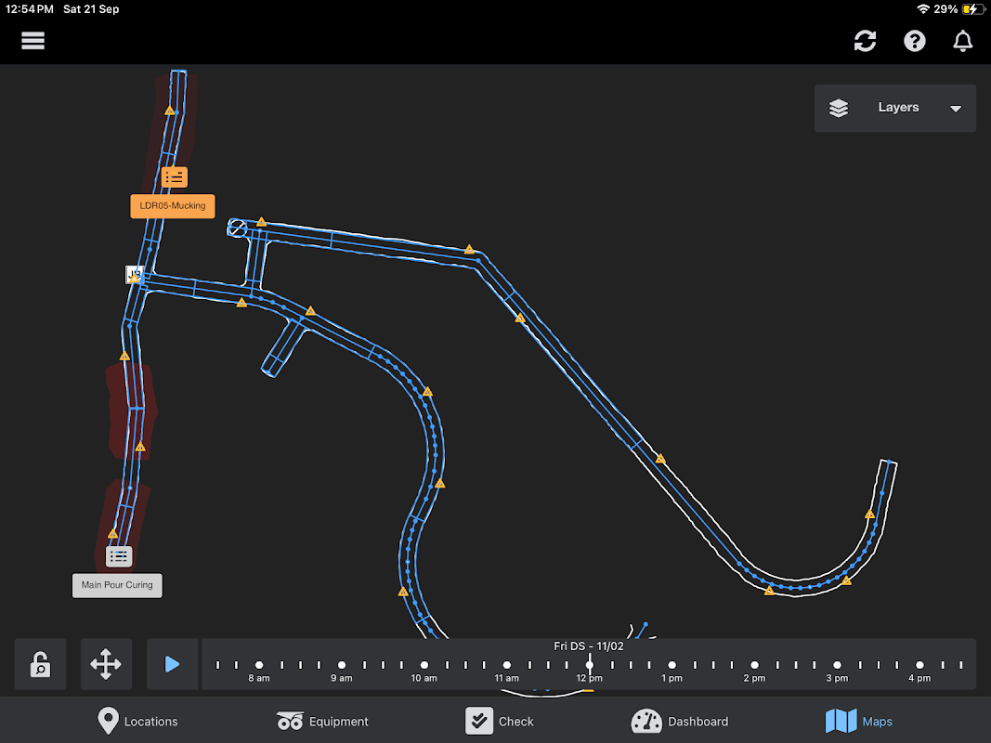Click the 12 pm timeline handle
The width and height of the screenshot is (991, 743).
pyautogui.click(x=590, y=664)
